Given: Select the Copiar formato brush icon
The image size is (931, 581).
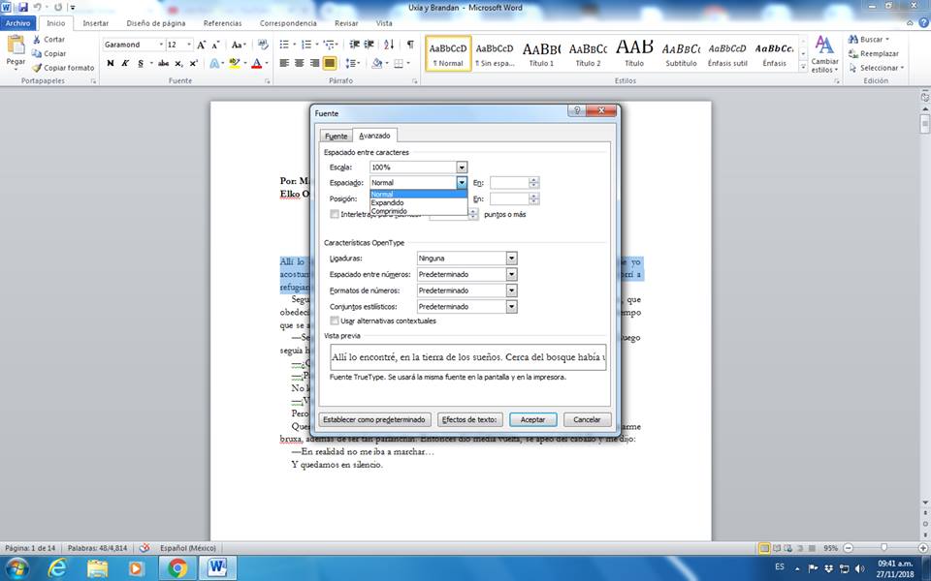Looking at the screenshot, I should 36,68.
